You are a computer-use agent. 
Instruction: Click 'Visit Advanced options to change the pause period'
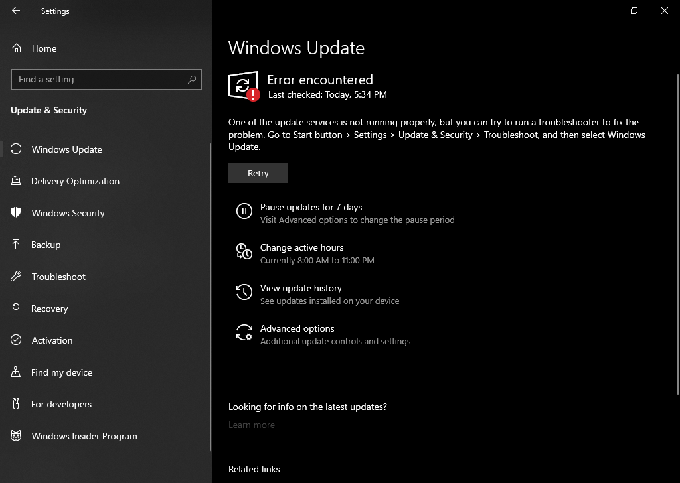357,220
